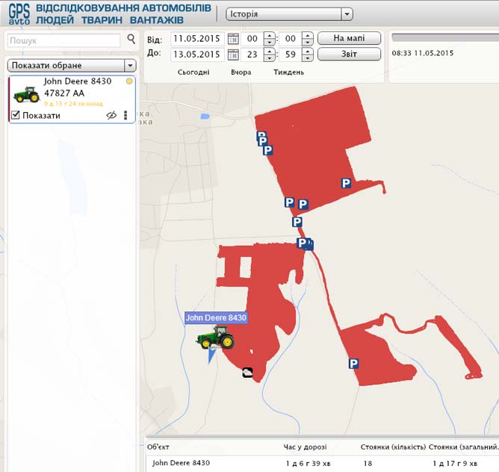Click the До date field 13.05.2015
Viewport: 499px width, 472px height.
(x=197, y=55)
